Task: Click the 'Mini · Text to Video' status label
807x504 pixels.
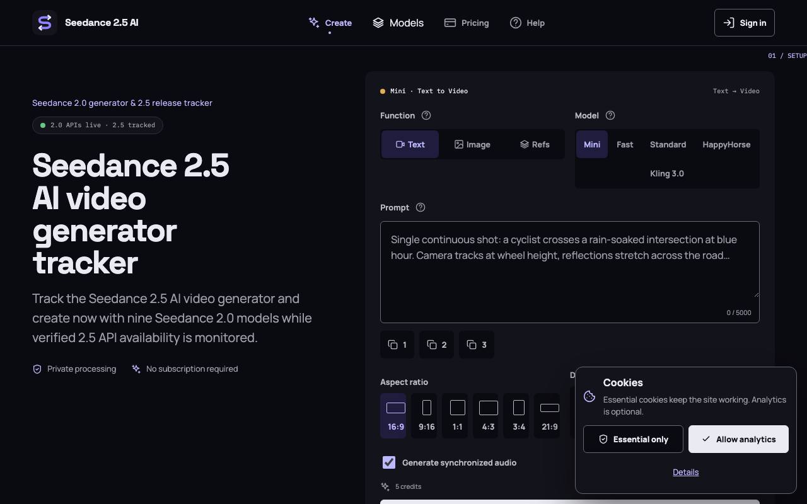Action: coord(424,91)
